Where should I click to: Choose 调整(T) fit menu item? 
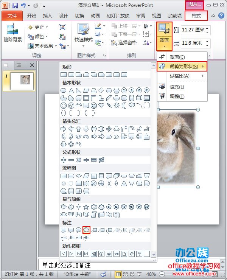(x=182, y=96)
